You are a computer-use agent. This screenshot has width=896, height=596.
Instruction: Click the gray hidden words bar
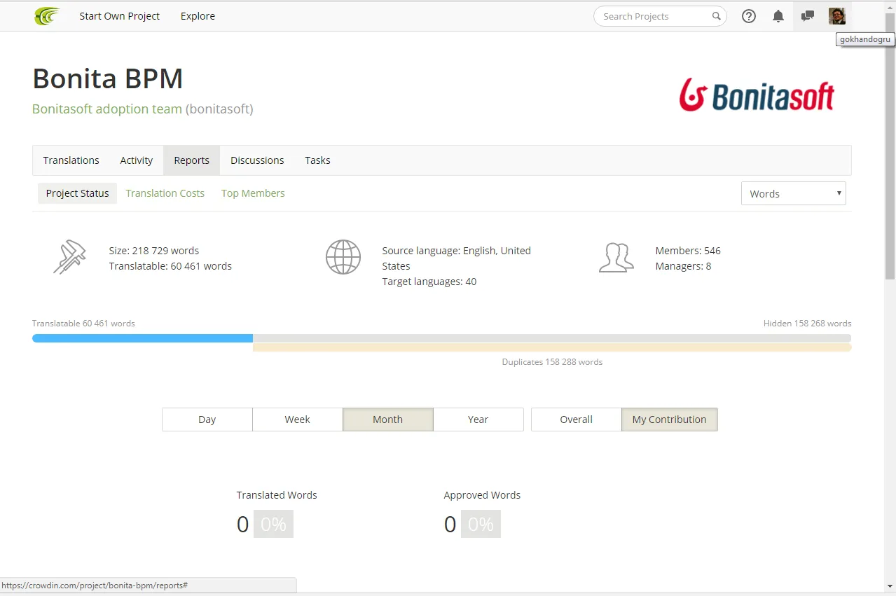tap(552, 338)
